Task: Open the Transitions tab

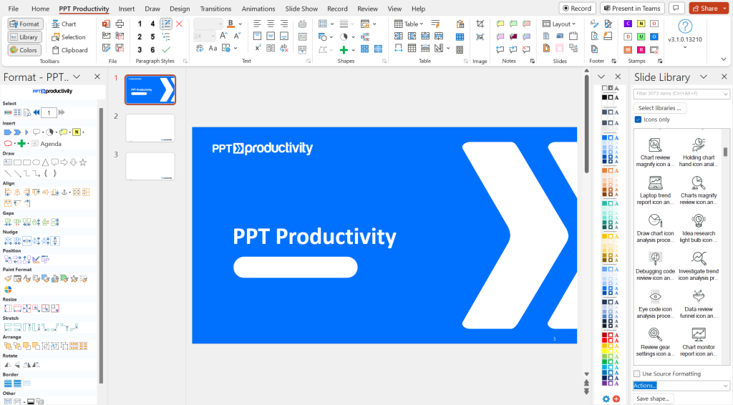Action: coord(215,9)
